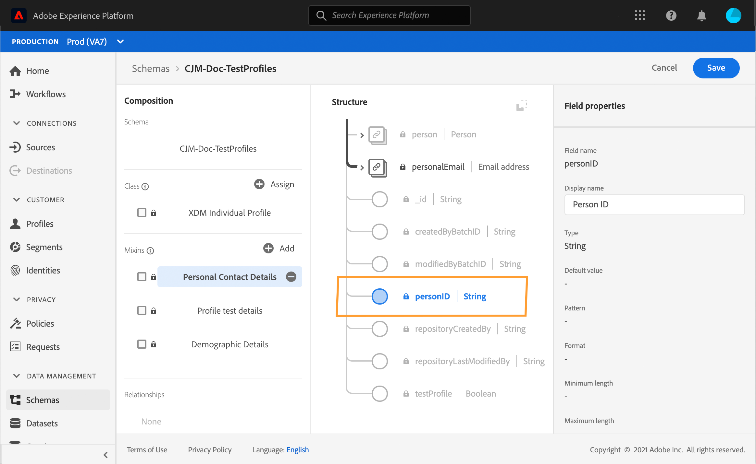Select the testProfile field node circle
Viewport: 756px width, 464px height.
379,394
